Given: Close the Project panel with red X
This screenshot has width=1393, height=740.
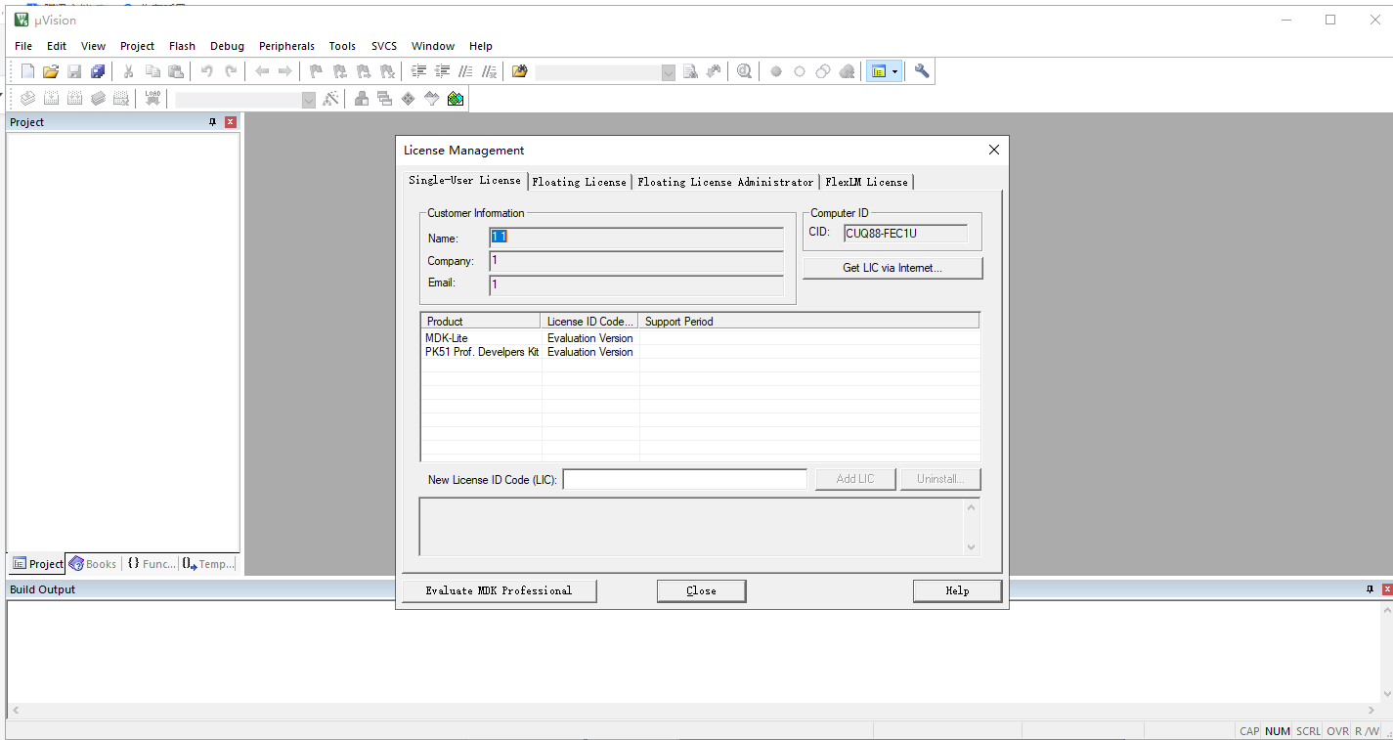Looking at the screenshot, I should (x=231, y=122).
